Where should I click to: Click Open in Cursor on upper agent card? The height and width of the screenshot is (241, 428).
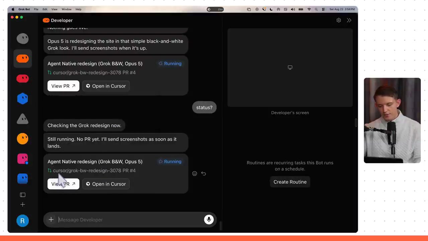[x=106, y=86]
